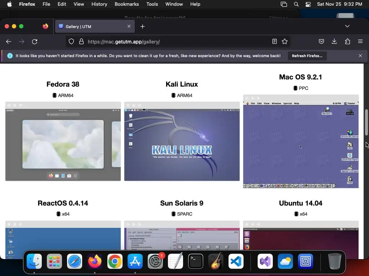Launch Safari from the Dock

pyautogui.click(x=75, y=261)
